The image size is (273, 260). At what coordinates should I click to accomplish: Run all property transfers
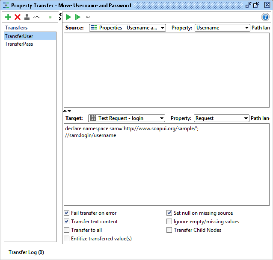(77, 17)
